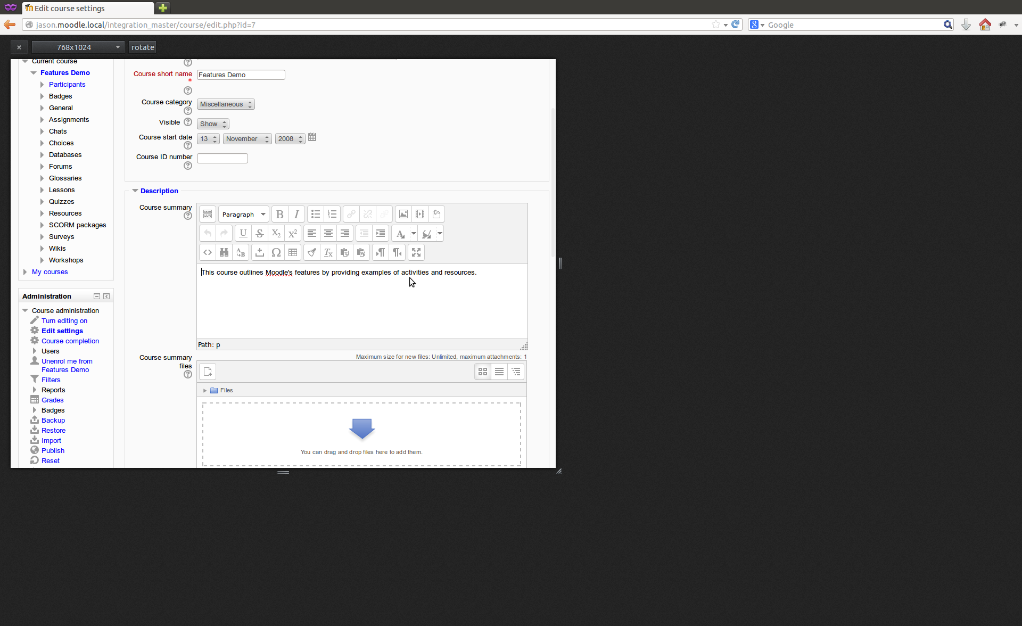This screenshot has width=1022, height=626.
Task: Apply strikethrough formatting
Action: pyautogui.click(x=260, y=233)
